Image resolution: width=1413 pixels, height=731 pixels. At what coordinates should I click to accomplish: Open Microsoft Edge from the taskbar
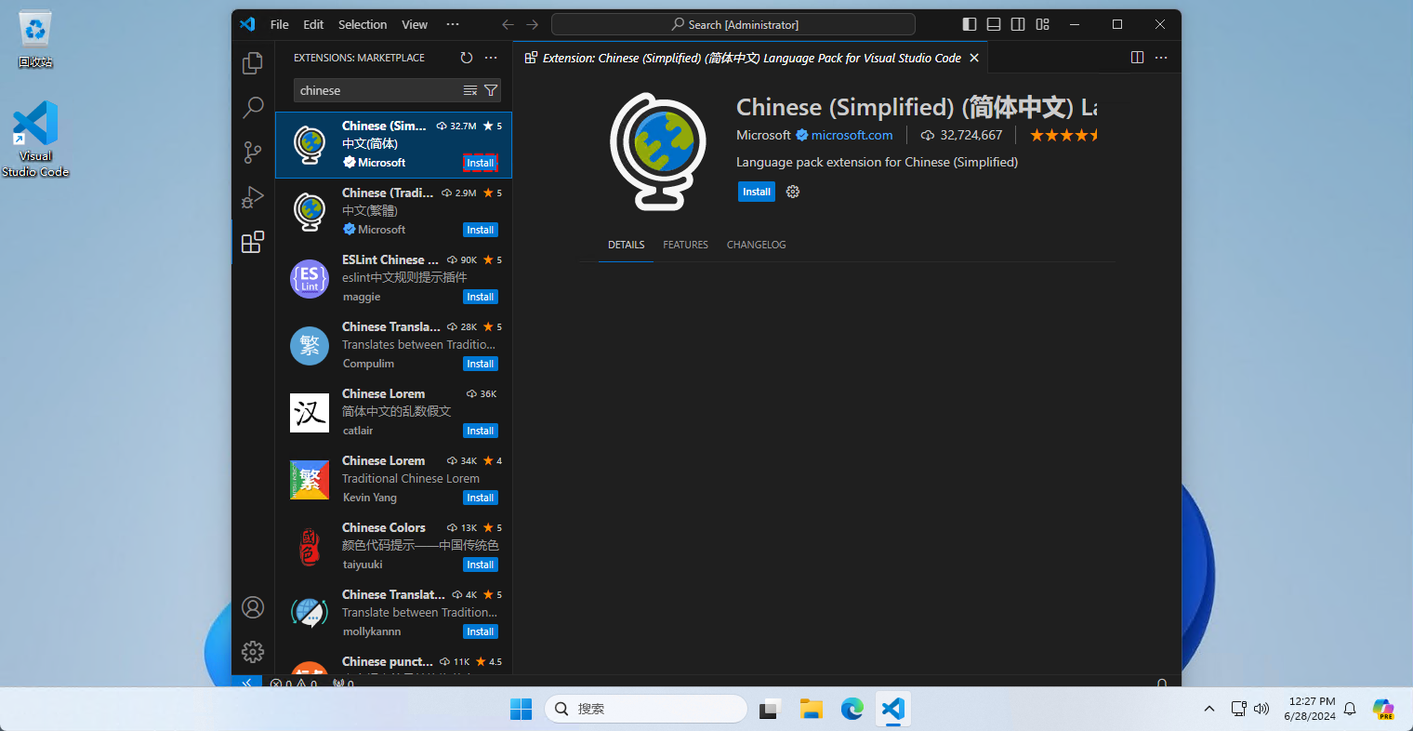[852, 709]
